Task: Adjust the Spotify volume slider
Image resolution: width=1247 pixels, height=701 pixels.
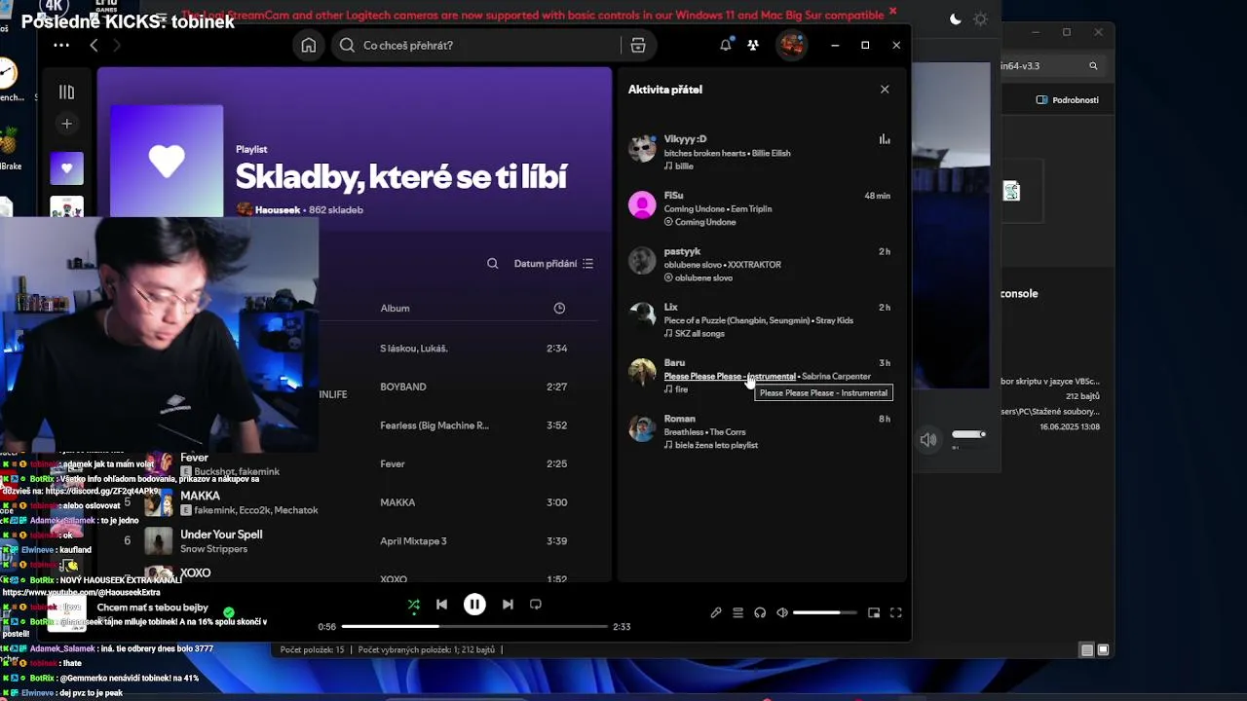Action: click(824, 613)
